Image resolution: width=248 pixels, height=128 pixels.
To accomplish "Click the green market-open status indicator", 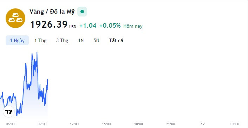I will 82,12.
